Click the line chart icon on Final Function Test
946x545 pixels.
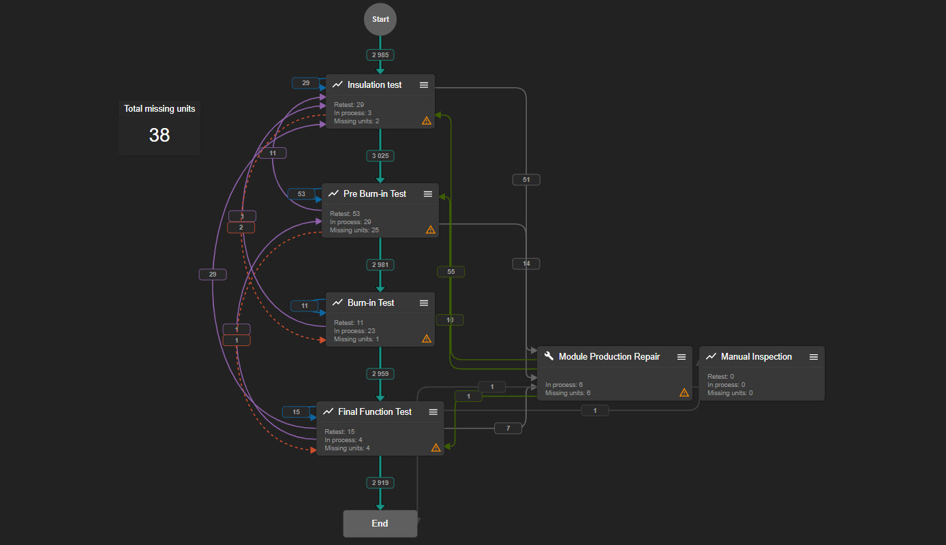pyautogui.click(x=329, y=411)
